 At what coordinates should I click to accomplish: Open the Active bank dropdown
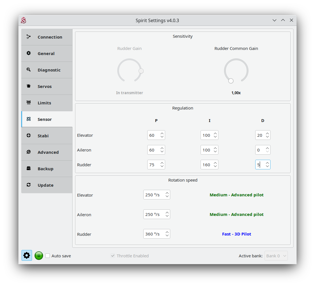[x=276, y=256]
